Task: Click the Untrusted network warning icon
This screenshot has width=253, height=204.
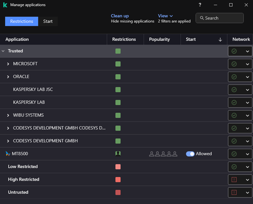Action: tap(234, 192)
